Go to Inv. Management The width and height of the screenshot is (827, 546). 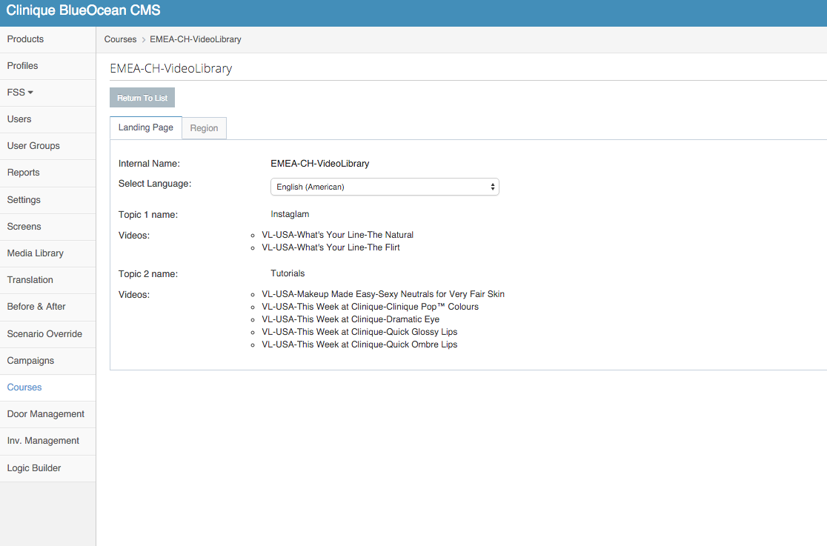click(47, 441)
